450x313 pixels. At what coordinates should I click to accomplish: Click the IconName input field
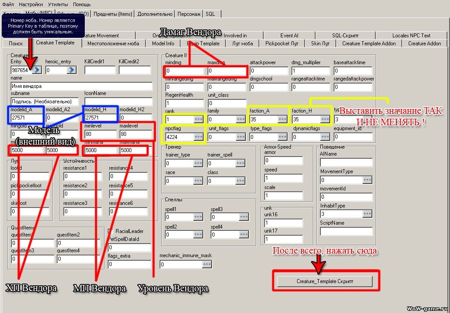click(x=119, y=102)
